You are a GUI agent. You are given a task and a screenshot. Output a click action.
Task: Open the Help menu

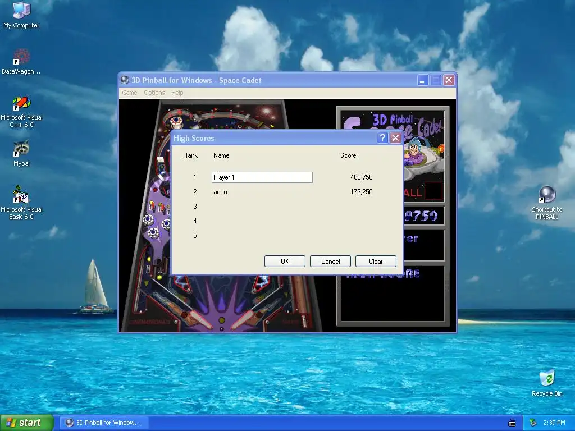click(x=177, y=93)
